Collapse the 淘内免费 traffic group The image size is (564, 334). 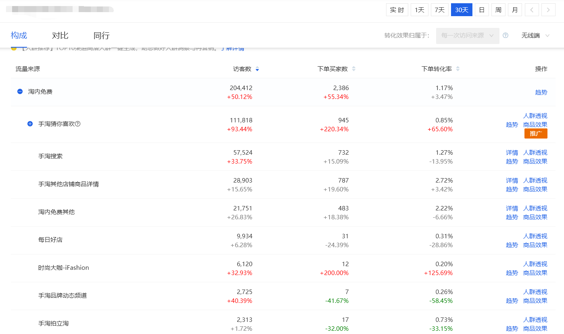[20, 91]
